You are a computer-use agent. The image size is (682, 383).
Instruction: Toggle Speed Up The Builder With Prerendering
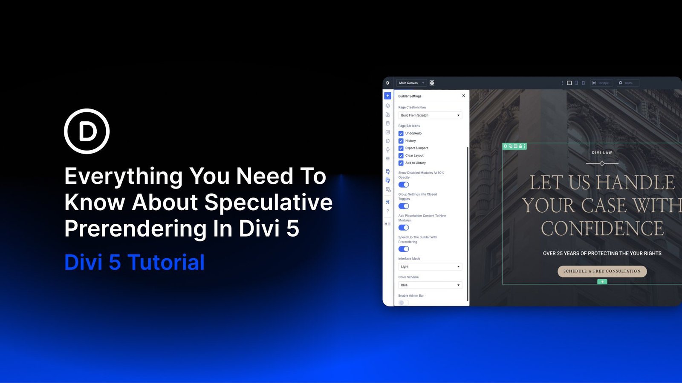point(403,249)
